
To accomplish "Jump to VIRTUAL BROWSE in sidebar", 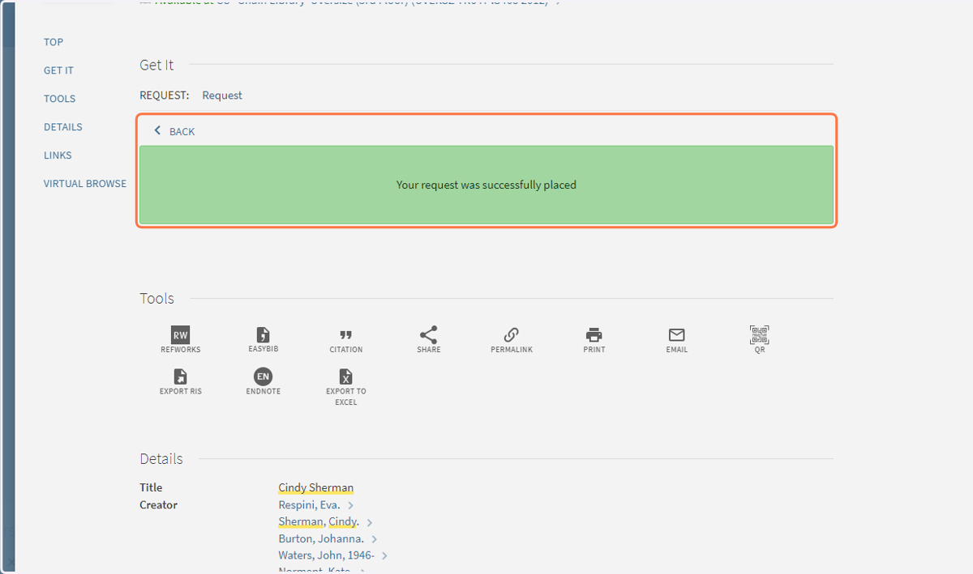I will pos(85,184).
